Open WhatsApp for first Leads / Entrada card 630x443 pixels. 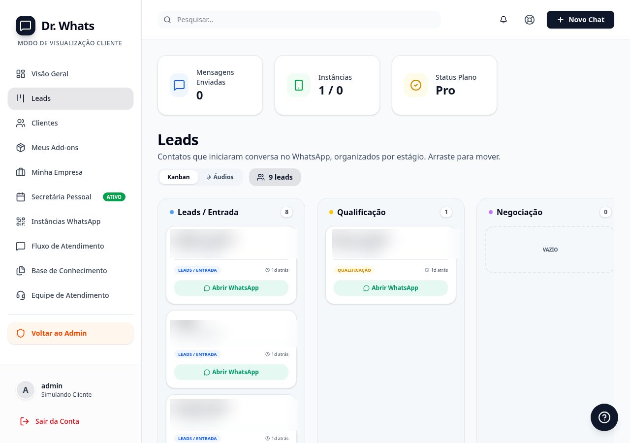(x=231, y=288)
